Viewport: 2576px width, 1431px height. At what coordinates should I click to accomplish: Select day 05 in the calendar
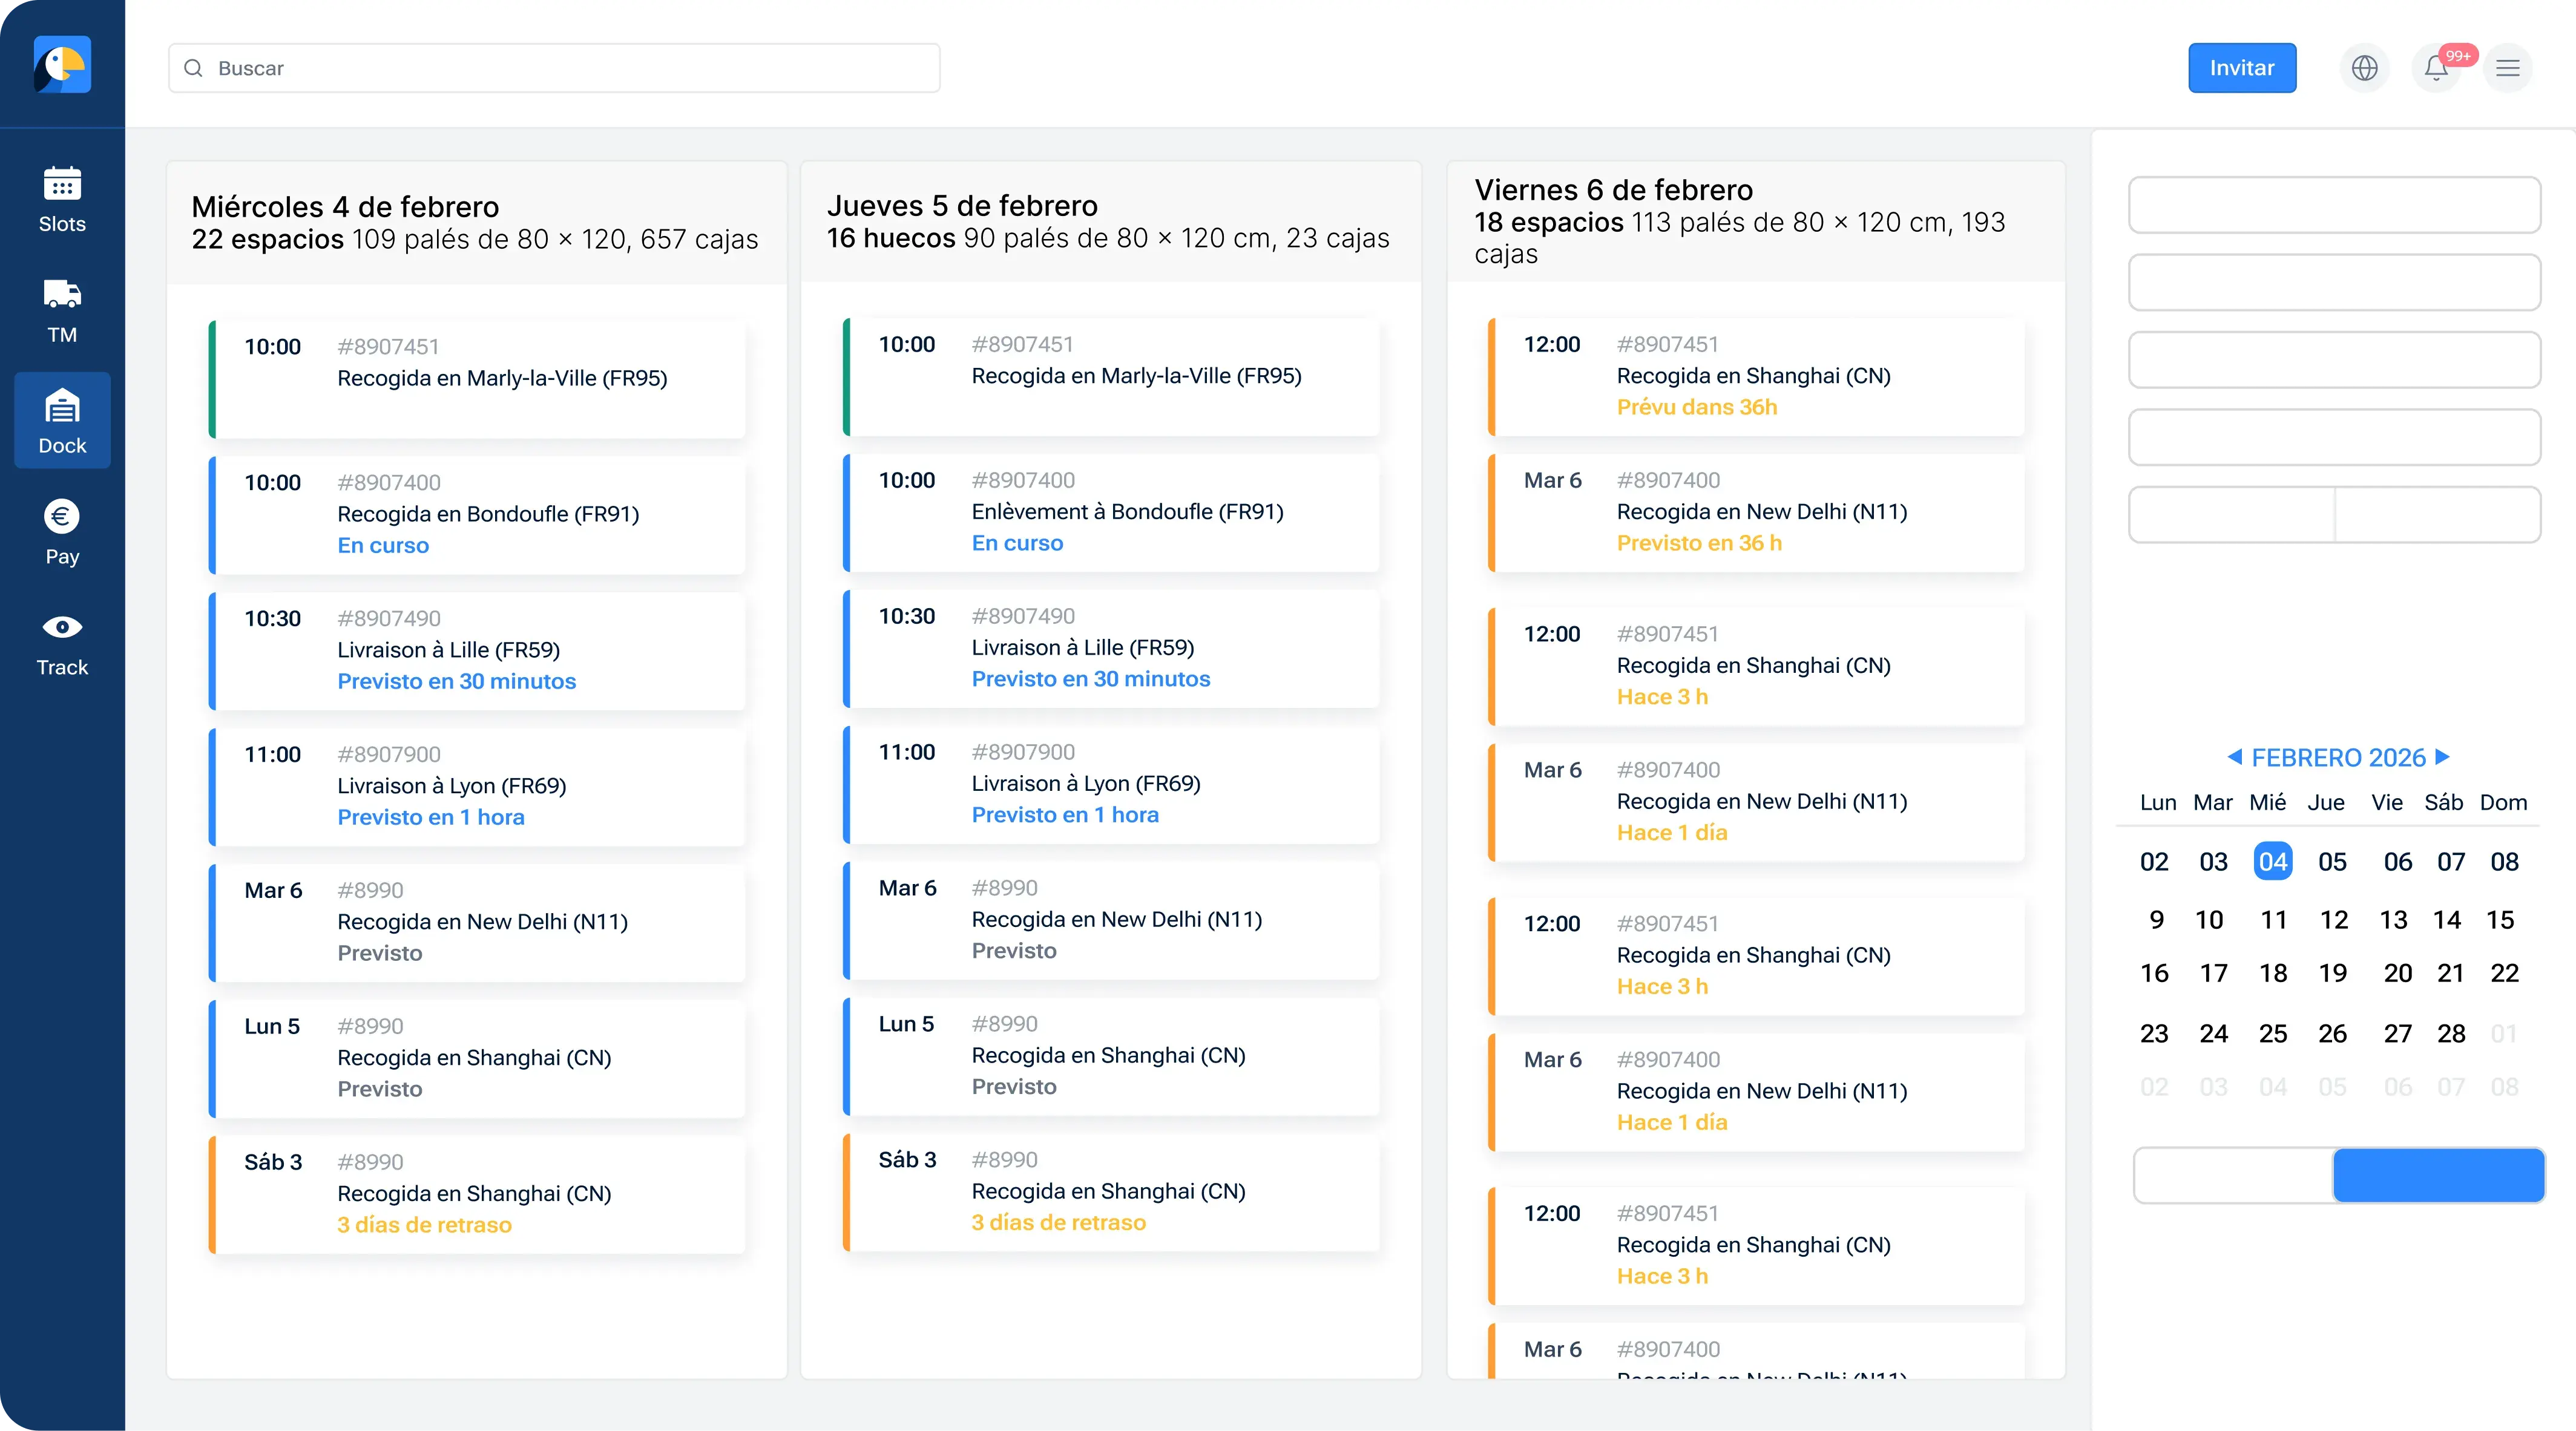2332,861
